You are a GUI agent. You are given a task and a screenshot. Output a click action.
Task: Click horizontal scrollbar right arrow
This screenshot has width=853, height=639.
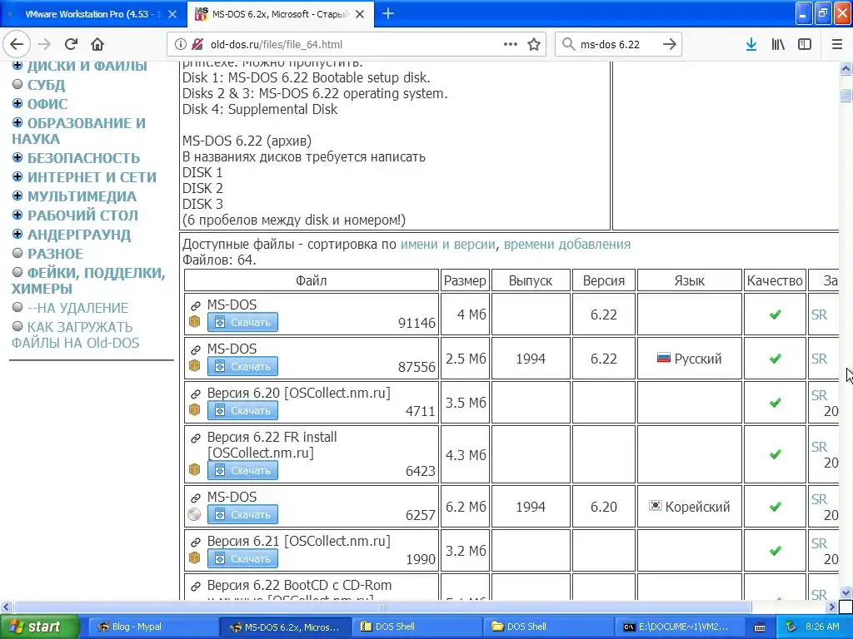point(831,607)
